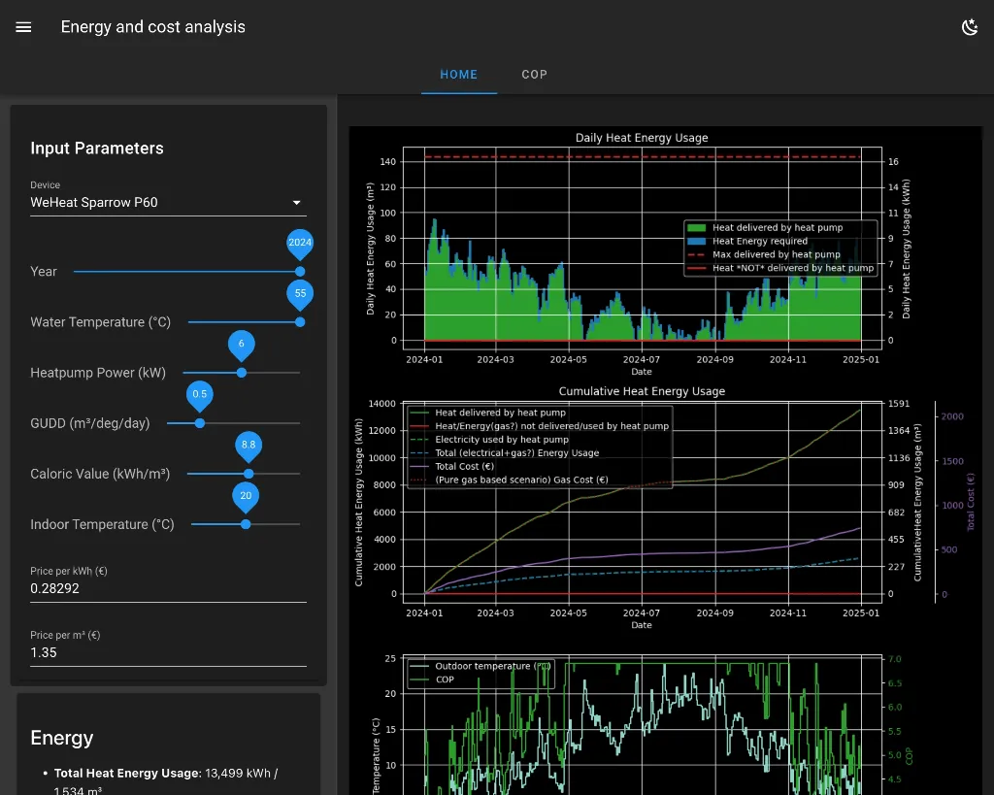Screen dimensions: 994x795
Task: Click the Caloric Value slider thumb
Action: 248,474
